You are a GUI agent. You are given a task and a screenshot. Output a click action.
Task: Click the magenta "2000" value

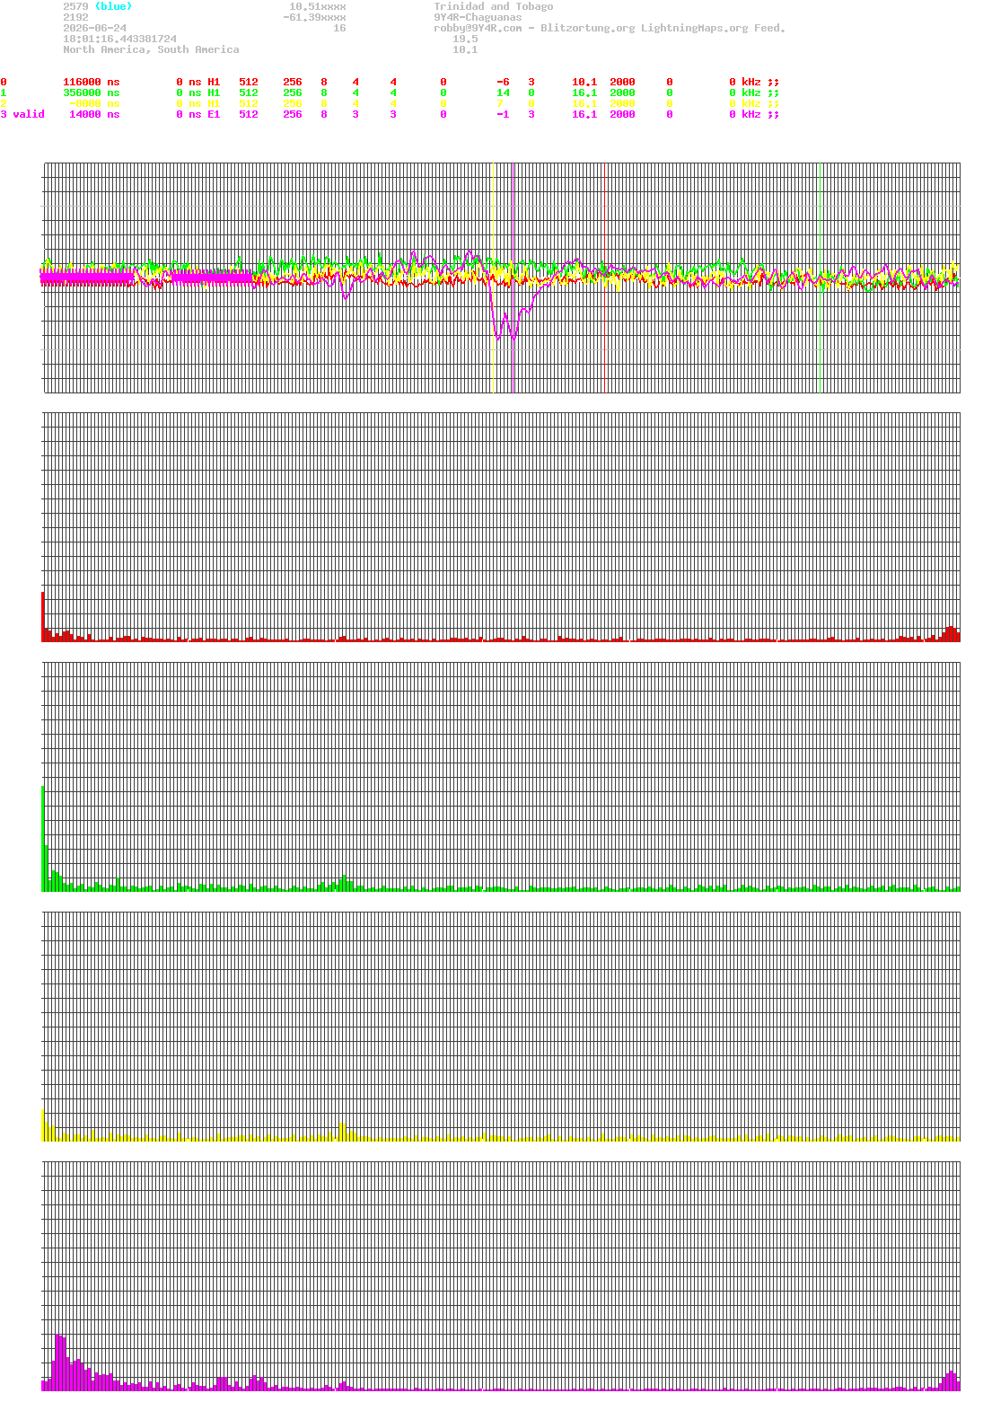[x=622, y=114]
